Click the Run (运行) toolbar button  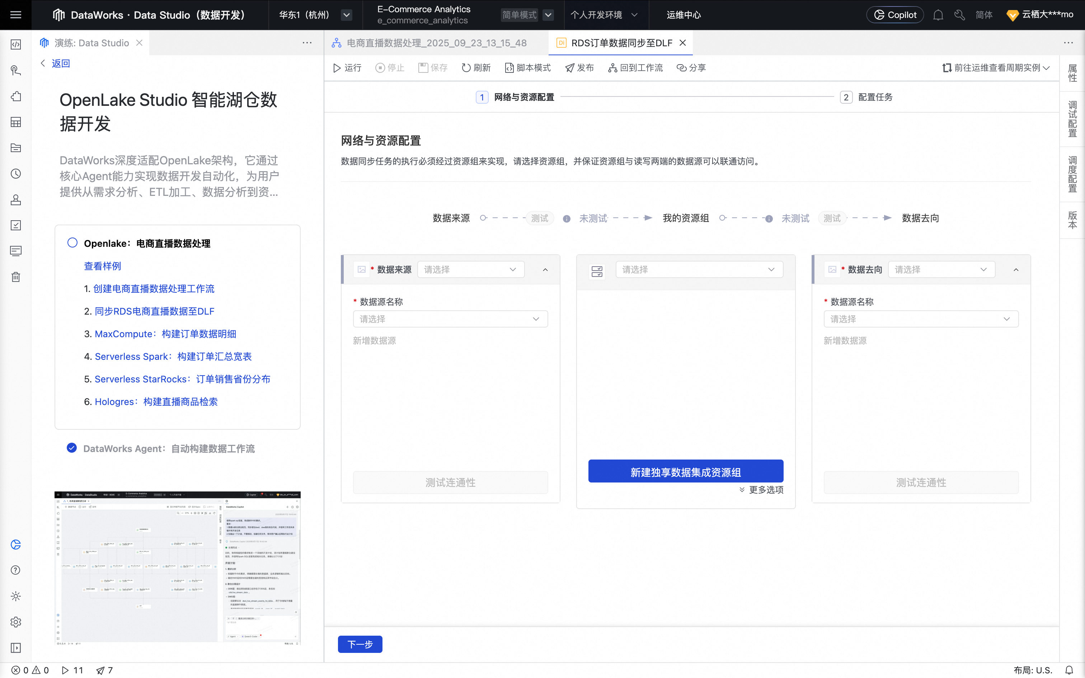[x=347, y=68]
